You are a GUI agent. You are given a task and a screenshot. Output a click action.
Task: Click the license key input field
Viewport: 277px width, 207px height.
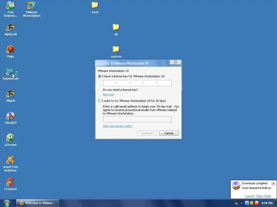click(x=137, y=83)
